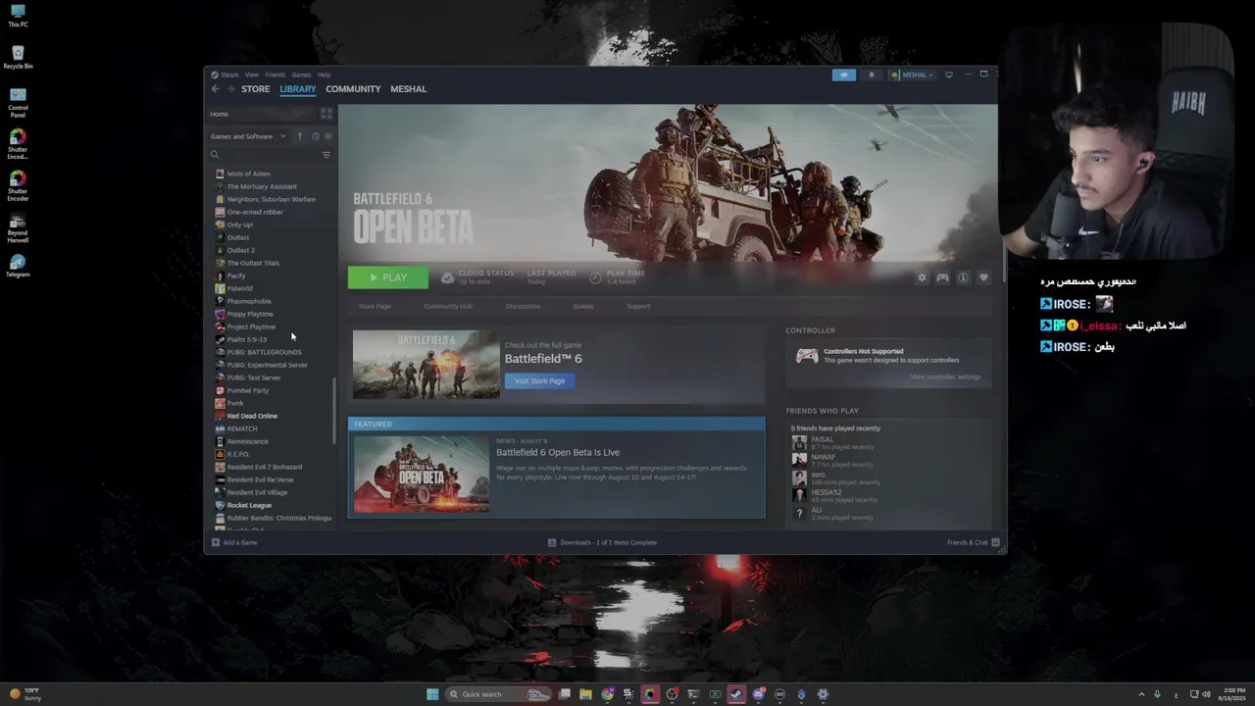Screen dimensions: 1255x706
Task: Go back with the Steam back arrow
Action: point(215,89)
